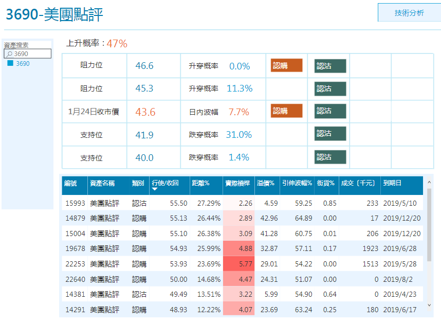Screen dimensions: 441x323
Task: Click 認沽 button in closing price row
Action: pos(330,111)
